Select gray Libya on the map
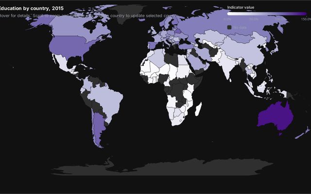 pos(172,59)
